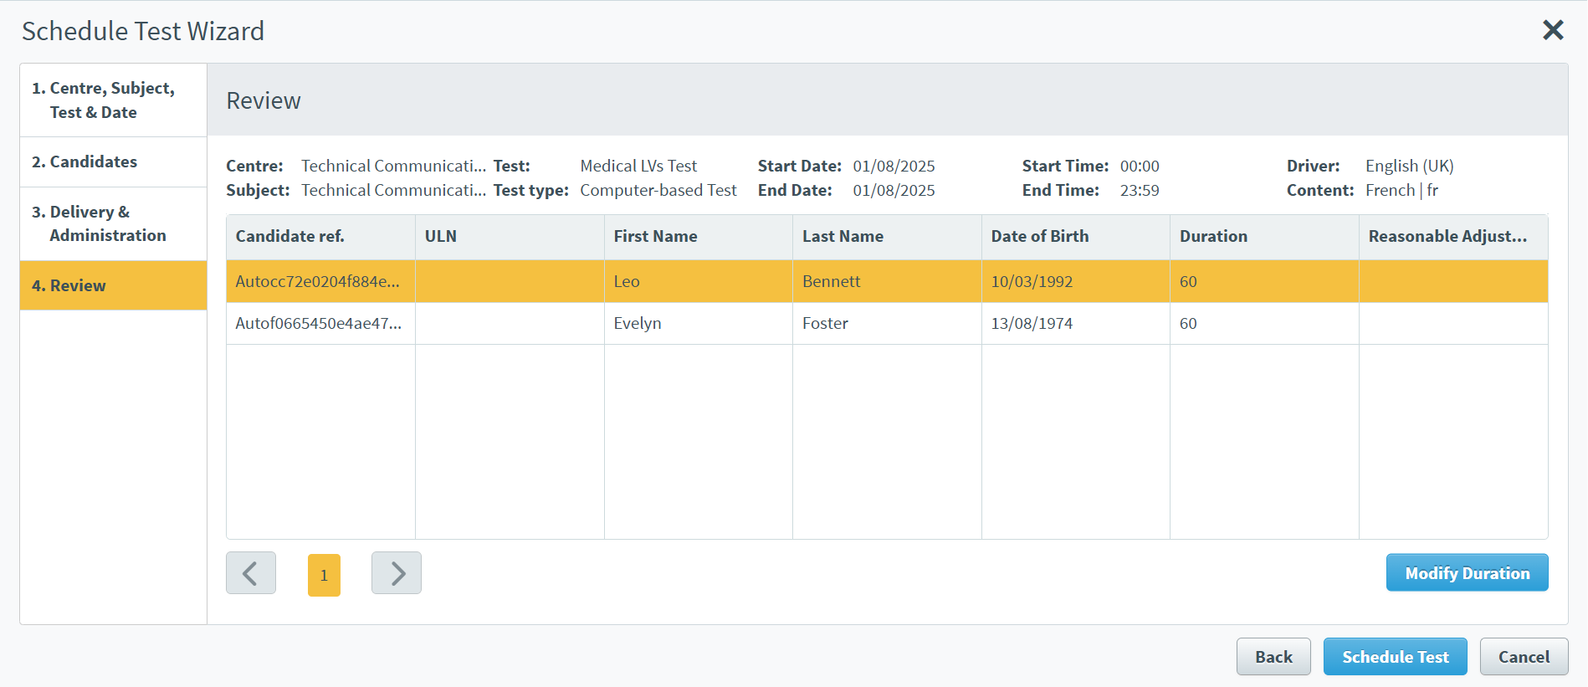Close the Schedule Test Wizard dialog

coord(1553,30)
